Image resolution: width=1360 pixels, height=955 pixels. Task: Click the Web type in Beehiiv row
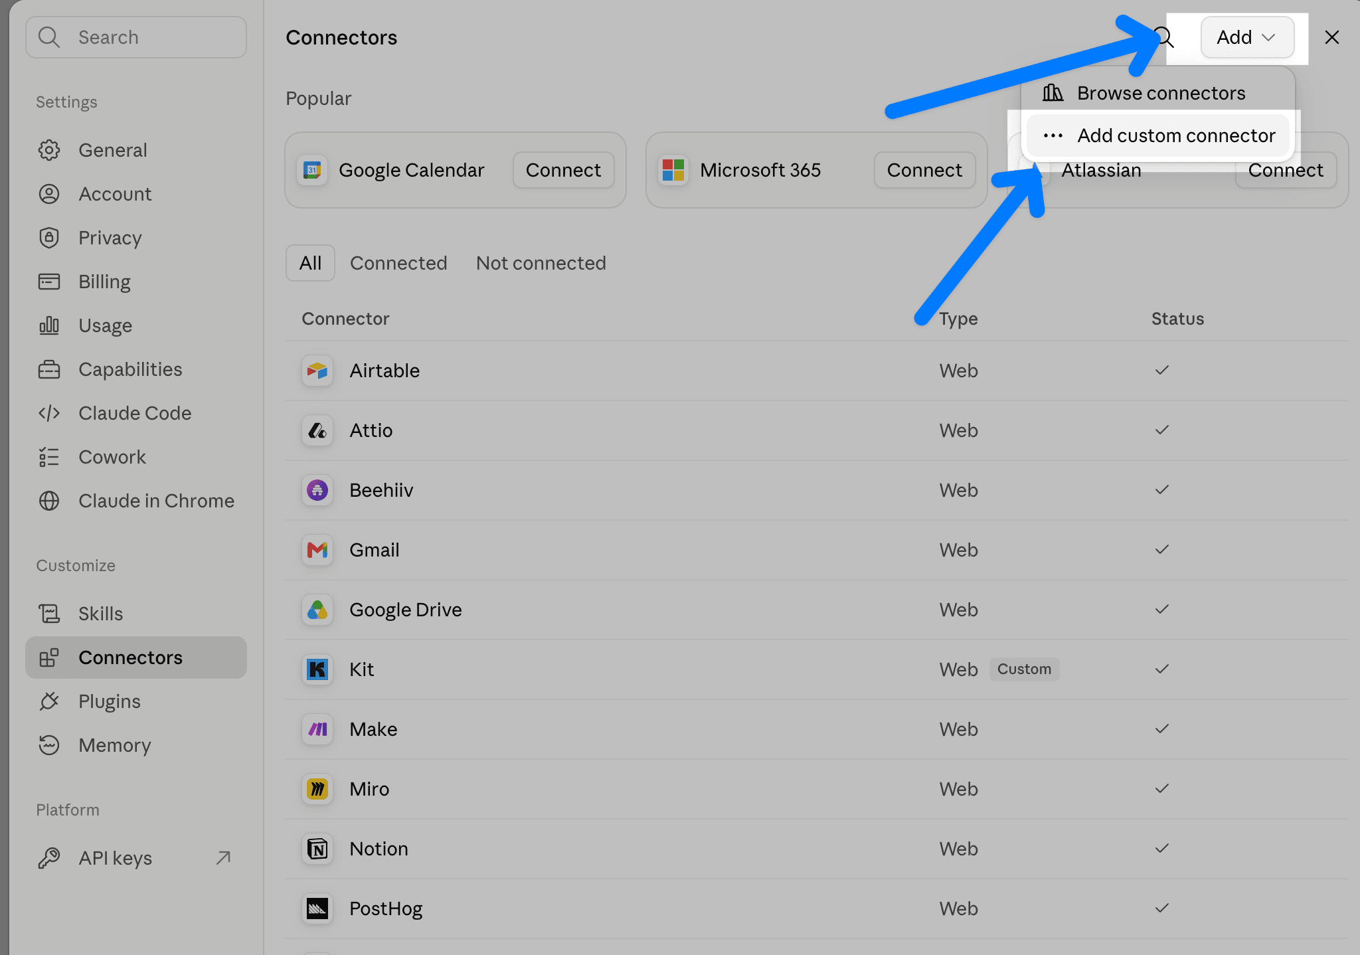[x=958, y=490]
